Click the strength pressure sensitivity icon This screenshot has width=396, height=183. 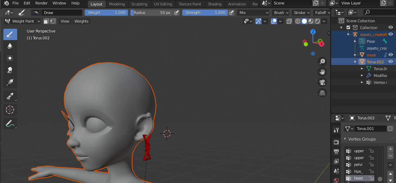point(231,13)
